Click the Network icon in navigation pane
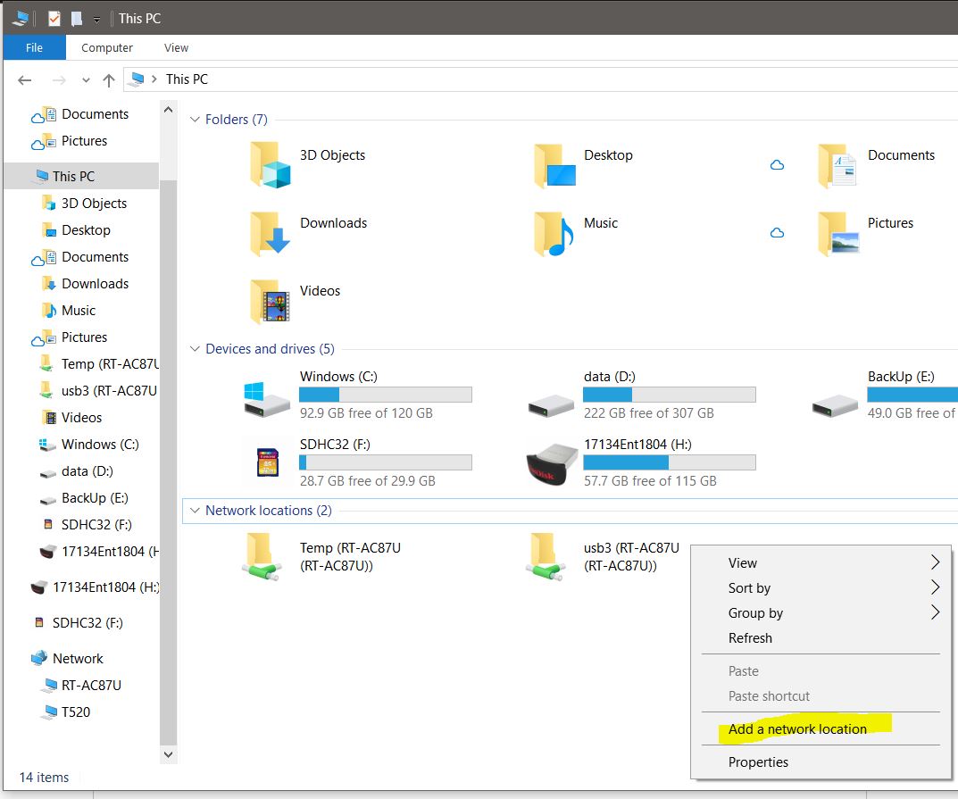The image size is (958, 799). [38, 658]
